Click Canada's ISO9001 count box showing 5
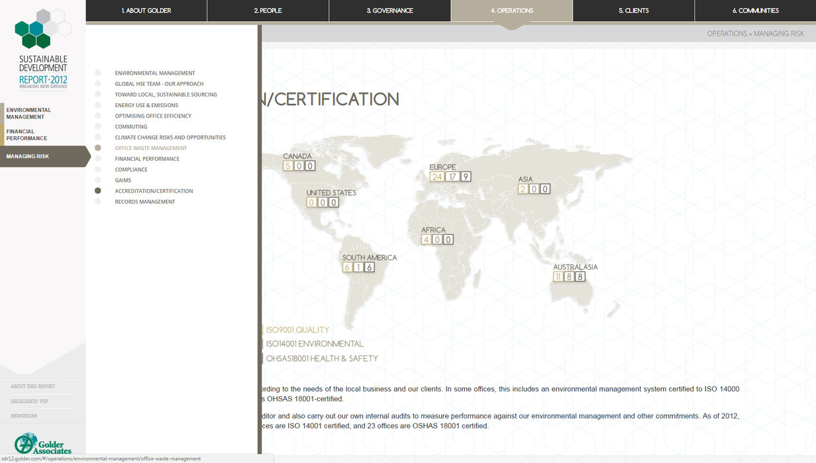This screenshot has width=816, height=463. [288, 166]
